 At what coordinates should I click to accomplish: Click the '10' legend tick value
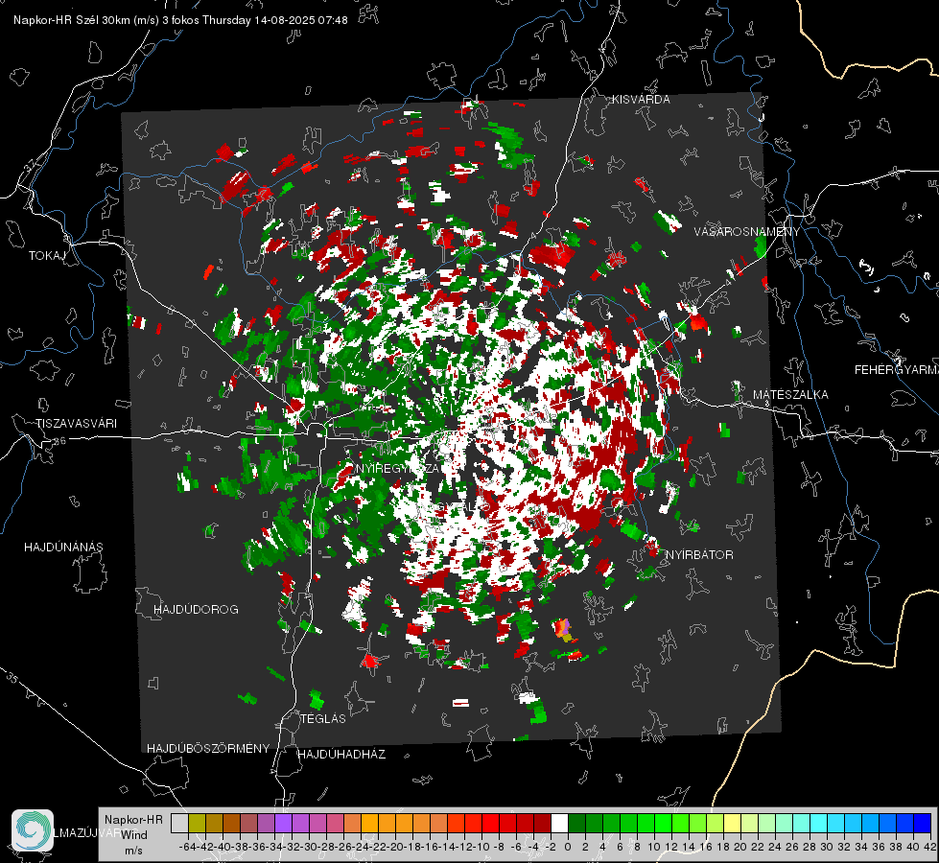pos(653,847)
